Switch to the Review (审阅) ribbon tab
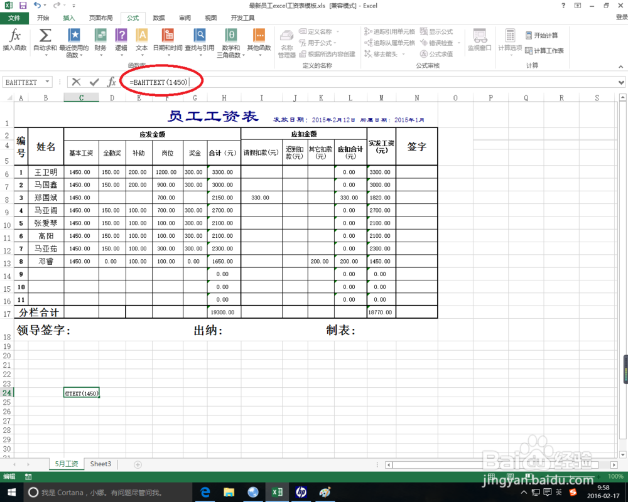This screenshot has height=502, width=628. (185, 18)
